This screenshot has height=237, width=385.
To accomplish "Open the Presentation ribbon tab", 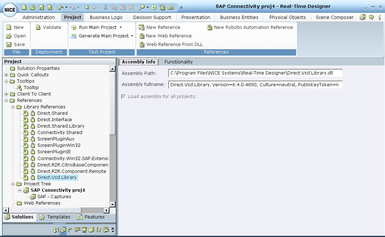I will tap(196, 17).
